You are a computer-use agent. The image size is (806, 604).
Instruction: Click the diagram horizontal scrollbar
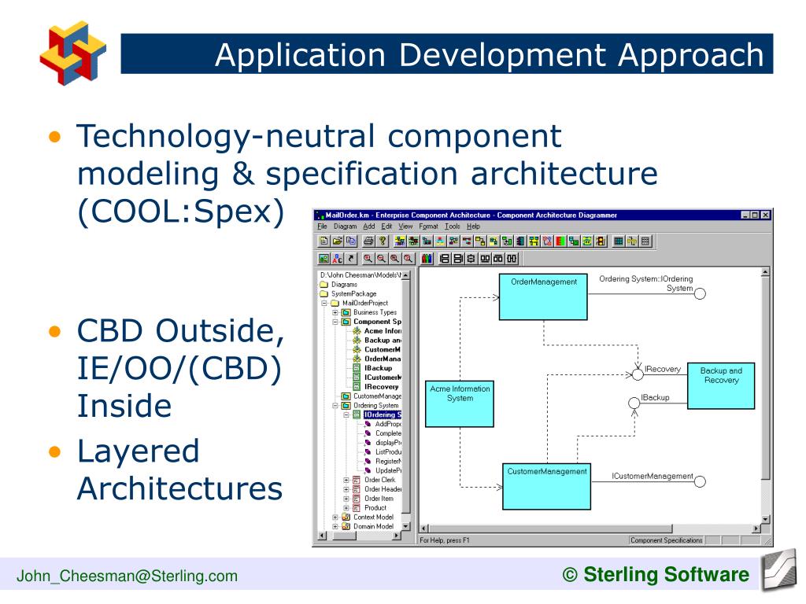(x=590, y=528)
